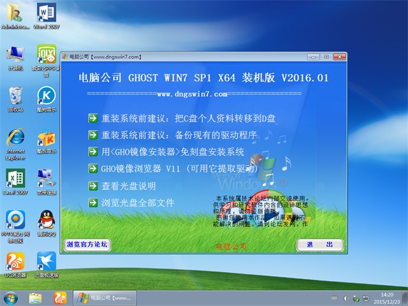Select 重装系统前建议：备份现有的驱动程序
The width and height of the screenshot is (408, 306).
(x=179, y=135)
